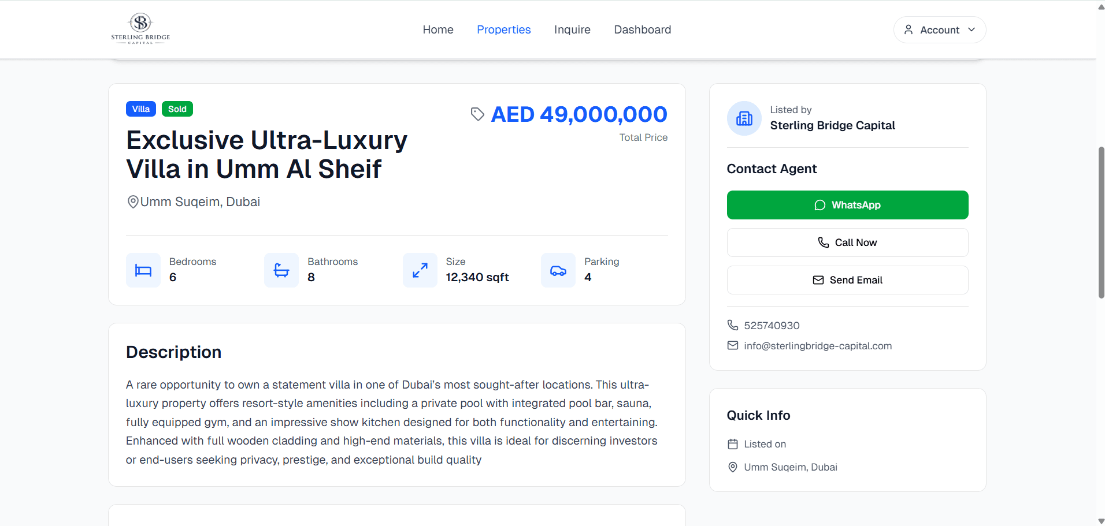Contact the agent via WhatsApp button
Screen dimensions: 1105x526
[847, 205]
